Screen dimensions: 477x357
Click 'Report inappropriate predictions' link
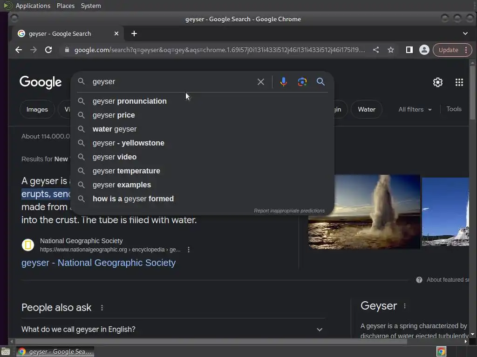coord(289,211)
